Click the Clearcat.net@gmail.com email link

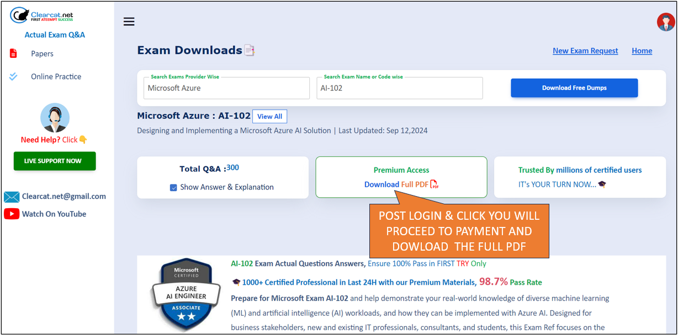coord(64,196)
